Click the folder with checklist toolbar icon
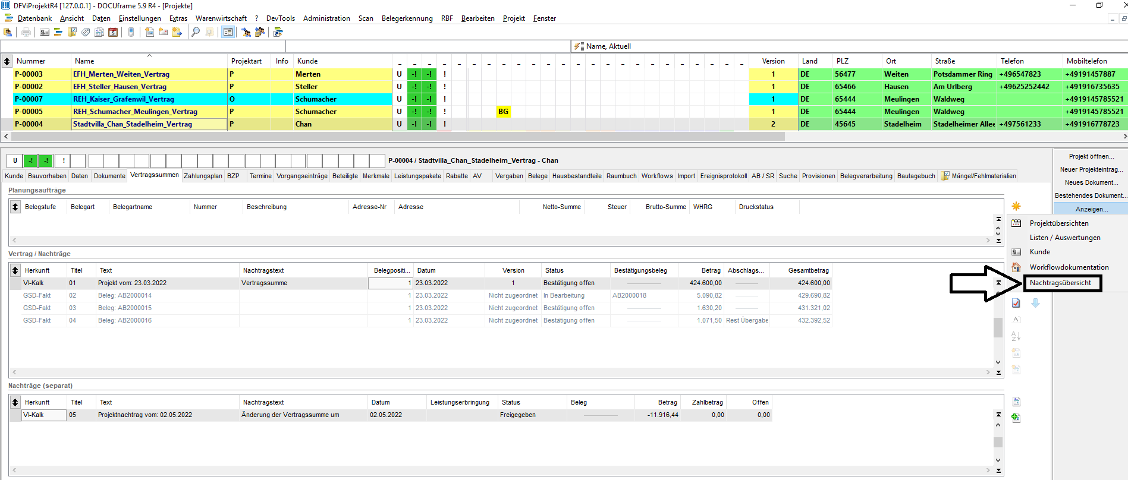The image size is (1128, 480). [72, 32]
